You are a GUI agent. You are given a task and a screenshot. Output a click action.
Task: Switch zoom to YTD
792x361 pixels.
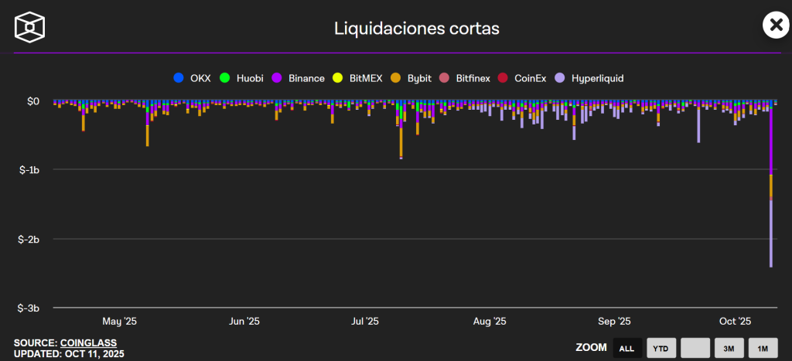tap(661, 349)
